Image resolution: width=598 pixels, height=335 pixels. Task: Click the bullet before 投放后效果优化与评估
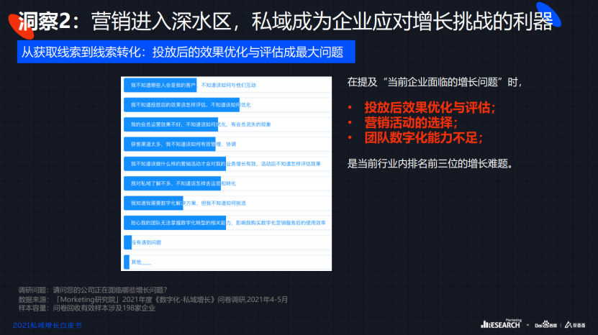pyautogui.click(x=350, y=108)
